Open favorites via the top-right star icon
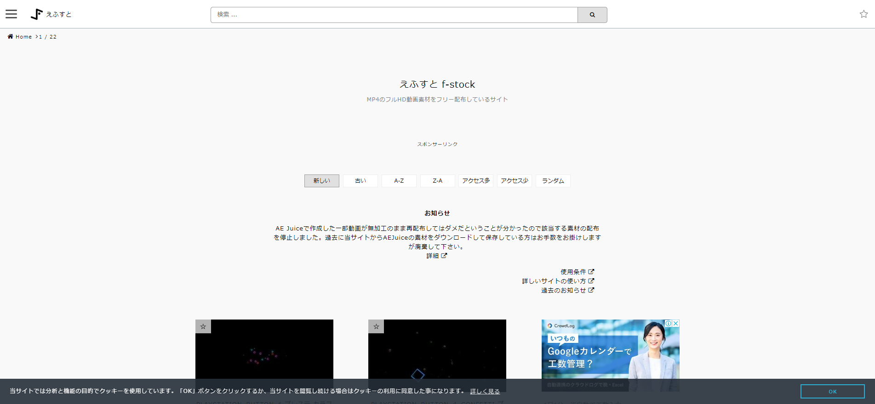This screenshot has height=404, width=875. tap(864, 14)
